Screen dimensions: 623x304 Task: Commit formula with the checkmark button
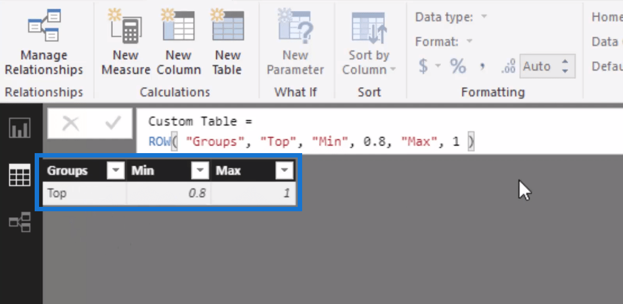coord(113,123)
